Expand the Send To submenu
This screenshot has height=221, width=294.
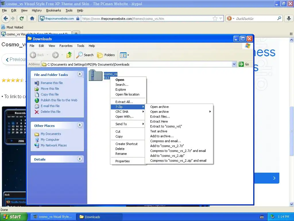pyautogui.click(x=128, y=124)
